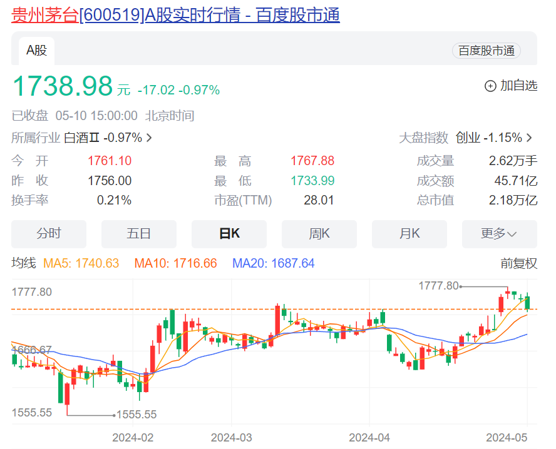Switch to 五日 chart tab
The image size is (556, 449).
139,234
